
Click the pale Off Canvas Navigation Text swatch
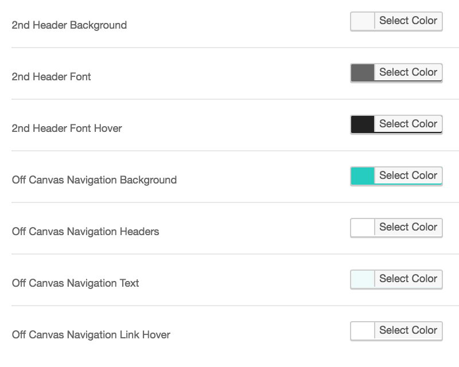[x=363, y=279]
